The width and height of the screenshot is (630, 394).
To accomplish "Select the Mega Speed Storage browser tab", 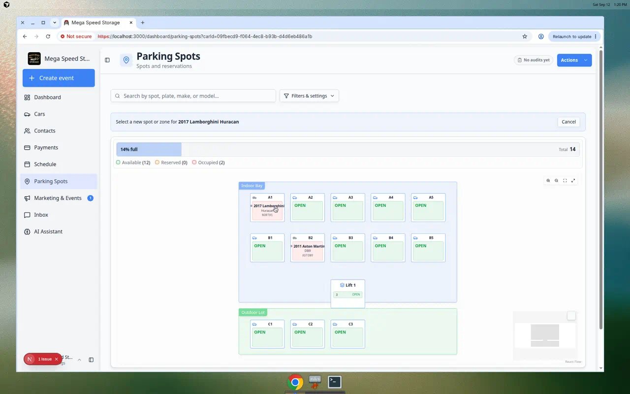I will tap(98, 23).
